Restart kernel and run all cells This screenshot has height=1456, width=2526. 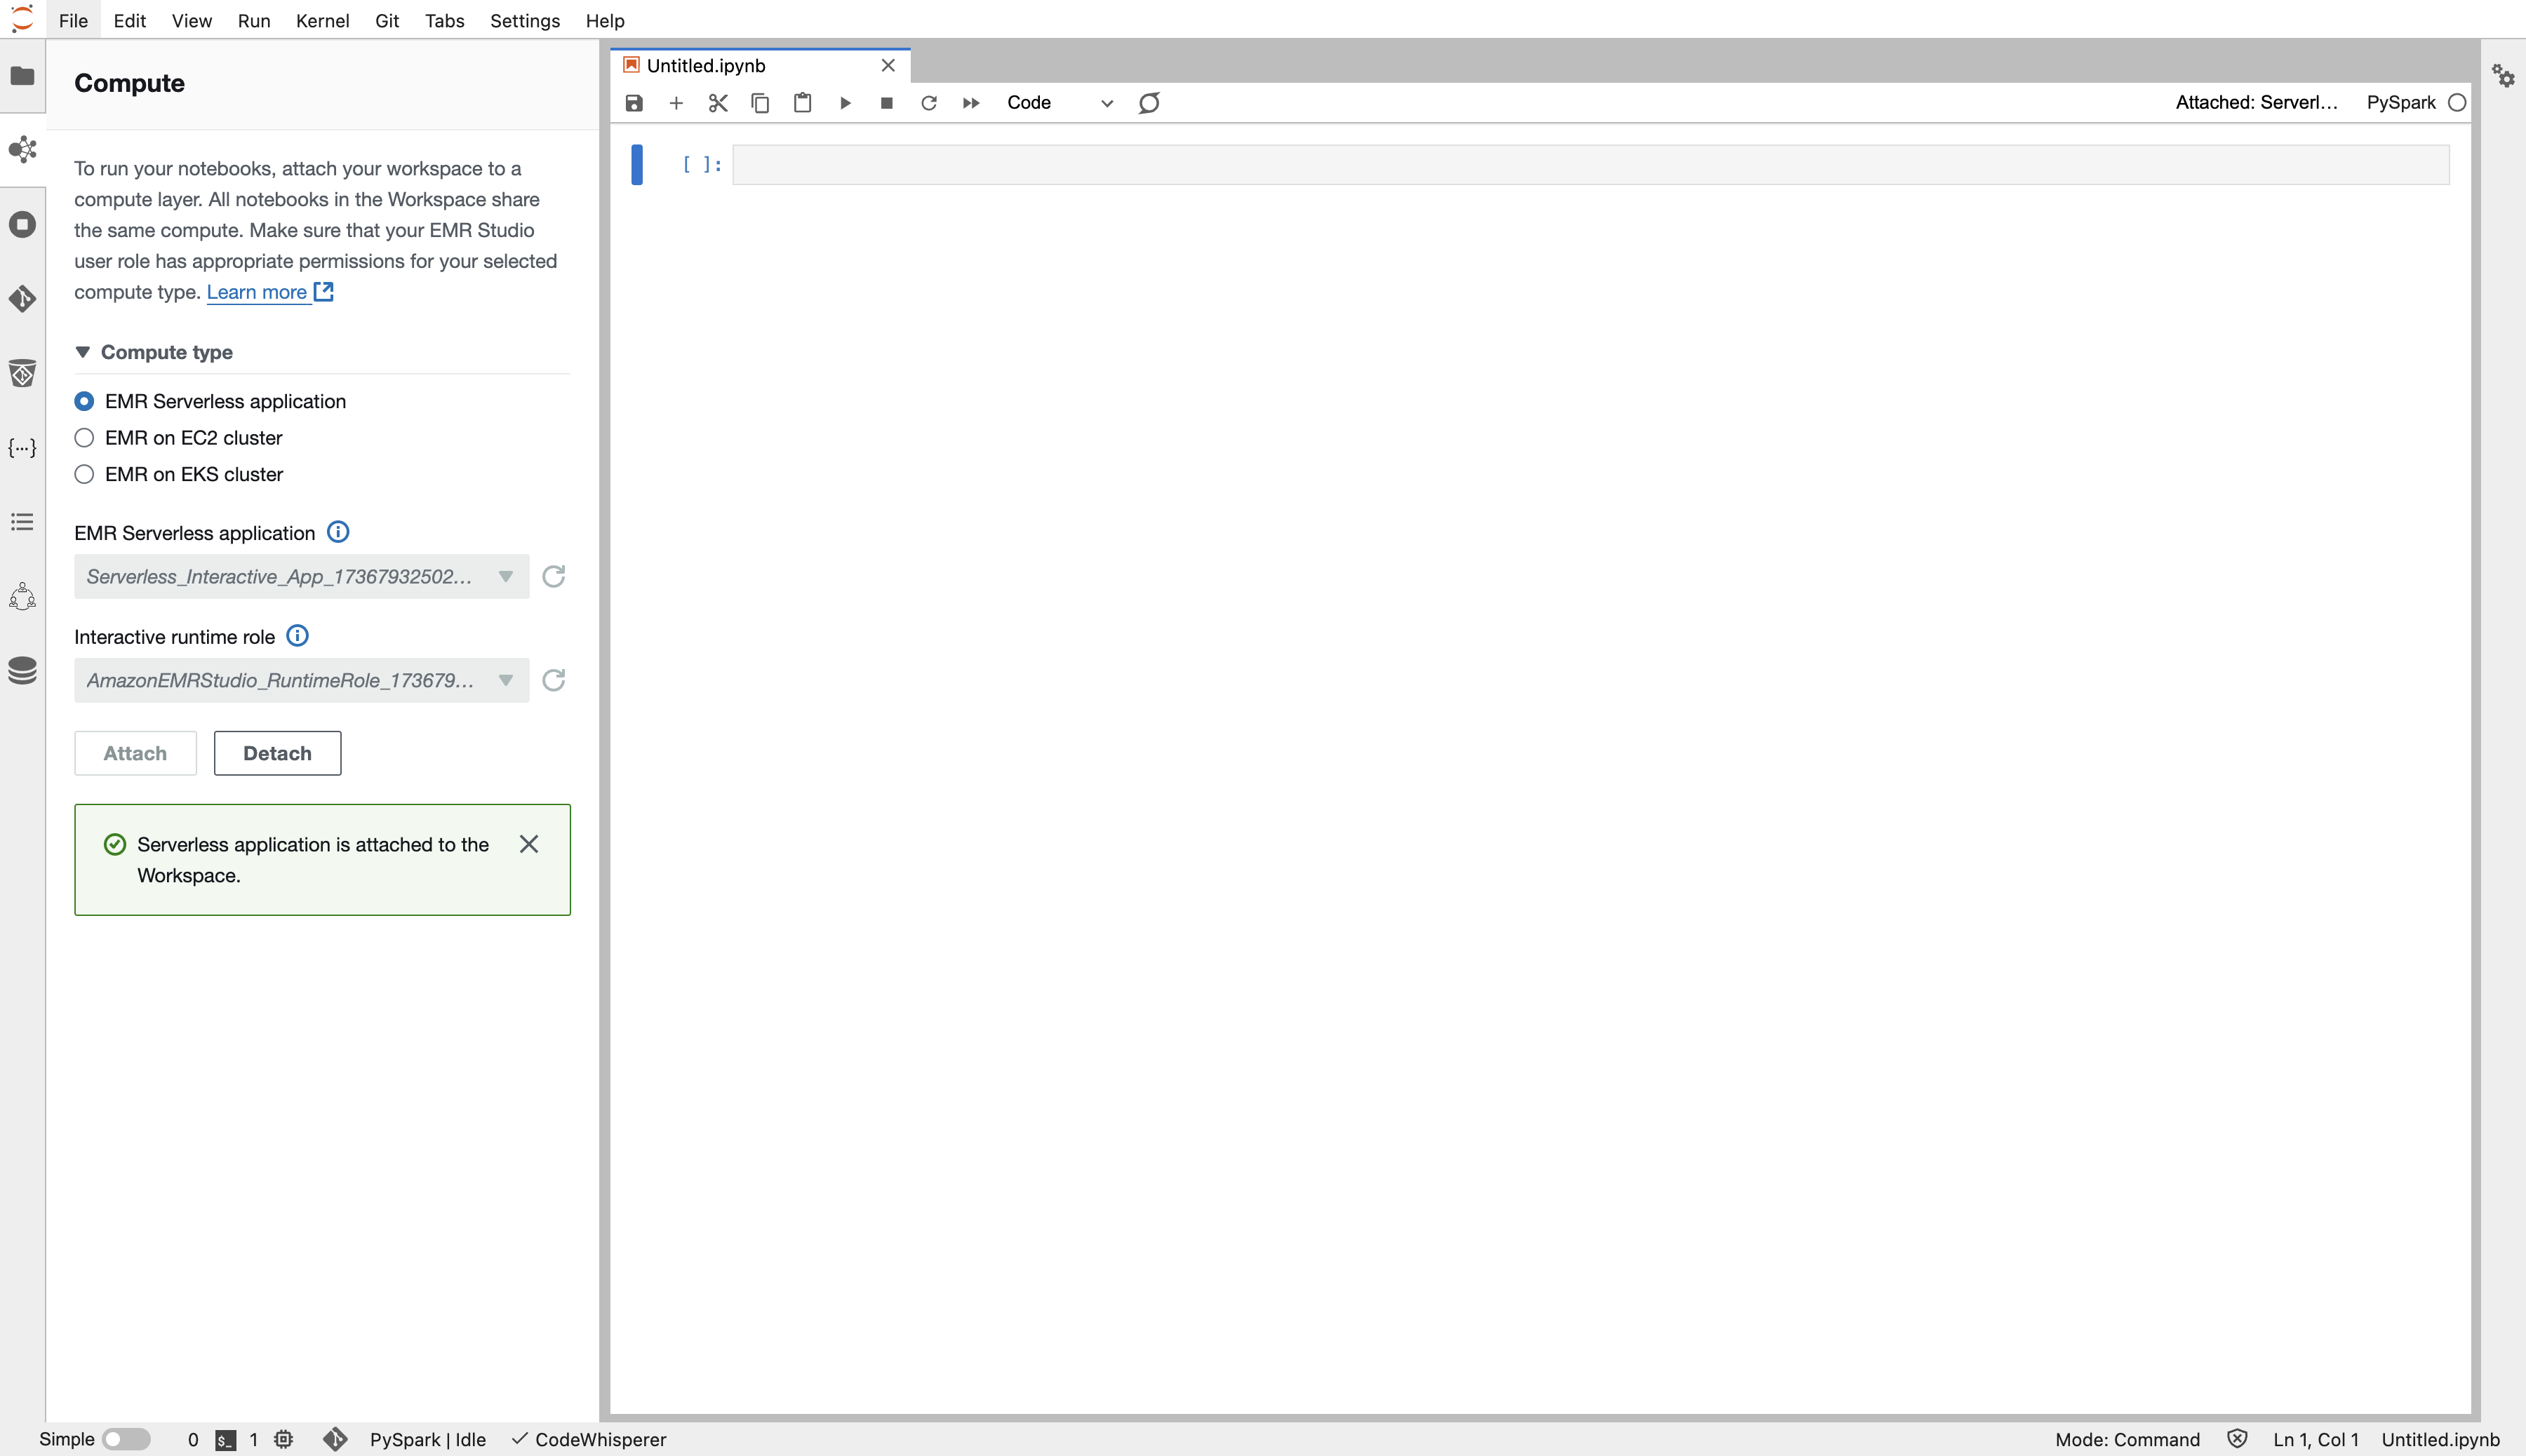click(x=970, y=103)
